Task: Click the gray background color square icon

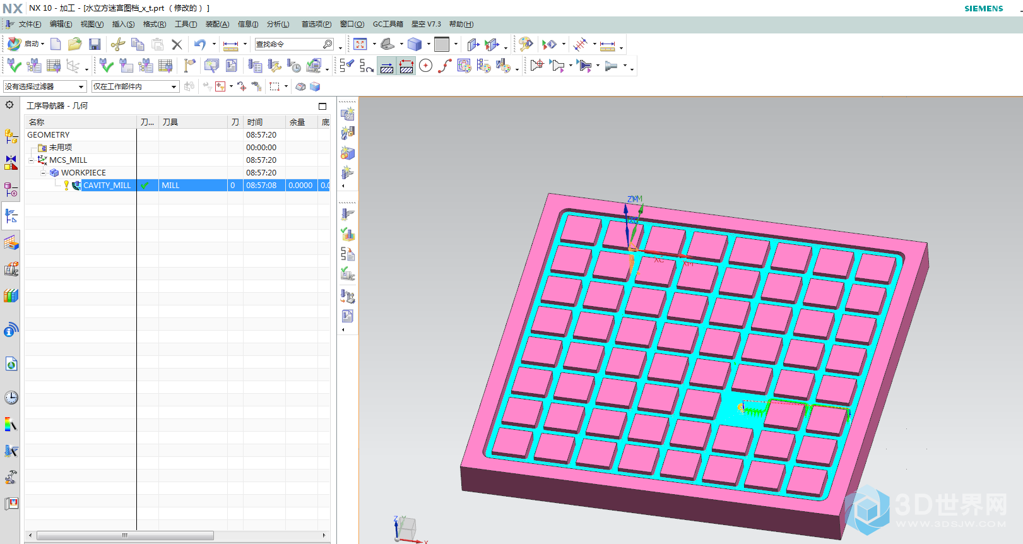Action: pos(442,44)
